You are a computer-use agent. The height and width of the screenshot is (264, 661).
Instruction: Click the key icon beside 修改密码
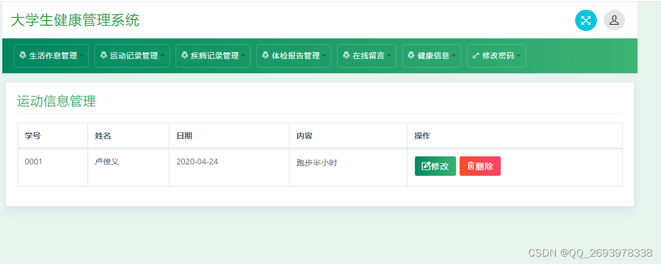tap(476, 56)
